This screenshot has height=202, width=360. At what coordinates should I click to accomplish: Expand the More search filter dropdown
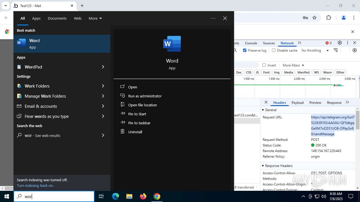click(x=95, y=18)
